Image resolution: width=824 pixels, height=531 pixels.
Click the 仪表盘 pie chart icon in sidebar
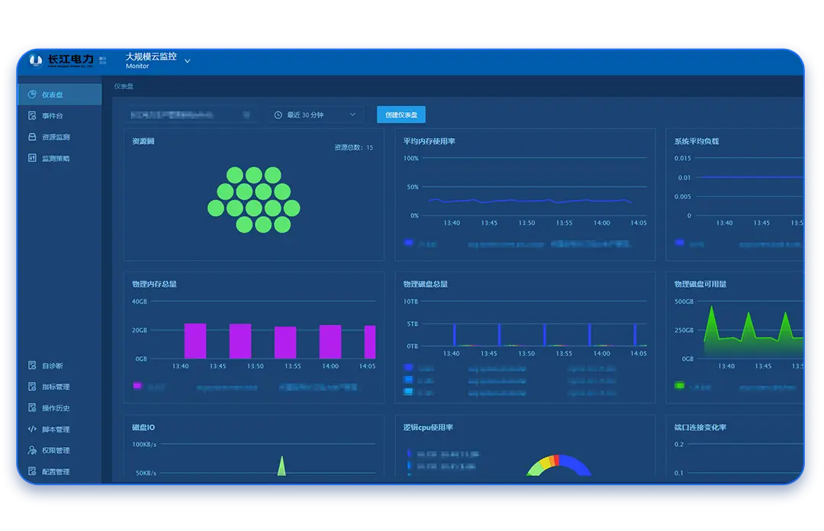coord(32,95)
